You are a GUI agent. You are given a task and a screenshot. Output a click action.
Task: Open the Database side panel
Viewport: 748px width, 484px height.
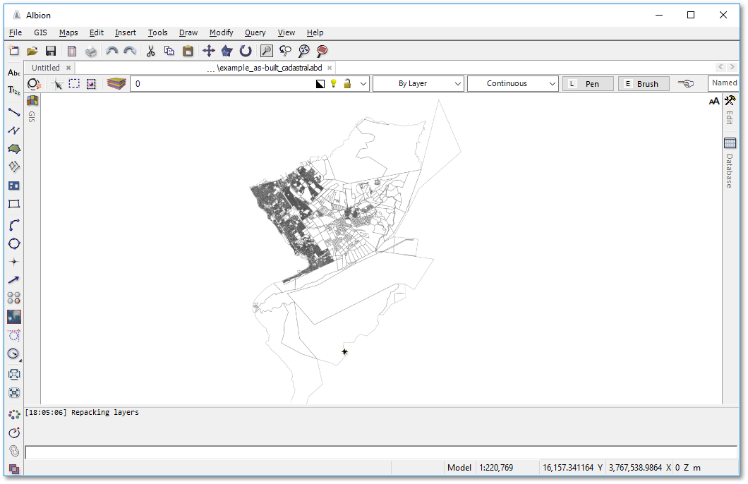tap(730, 164)
